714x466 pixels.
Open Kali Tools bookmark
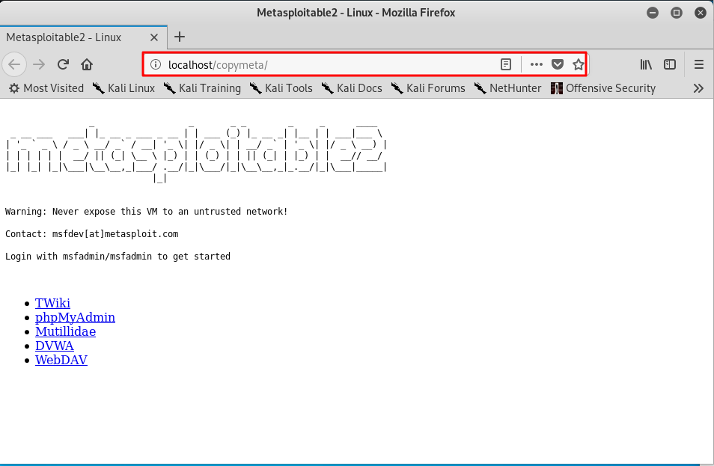click(281, 88)
